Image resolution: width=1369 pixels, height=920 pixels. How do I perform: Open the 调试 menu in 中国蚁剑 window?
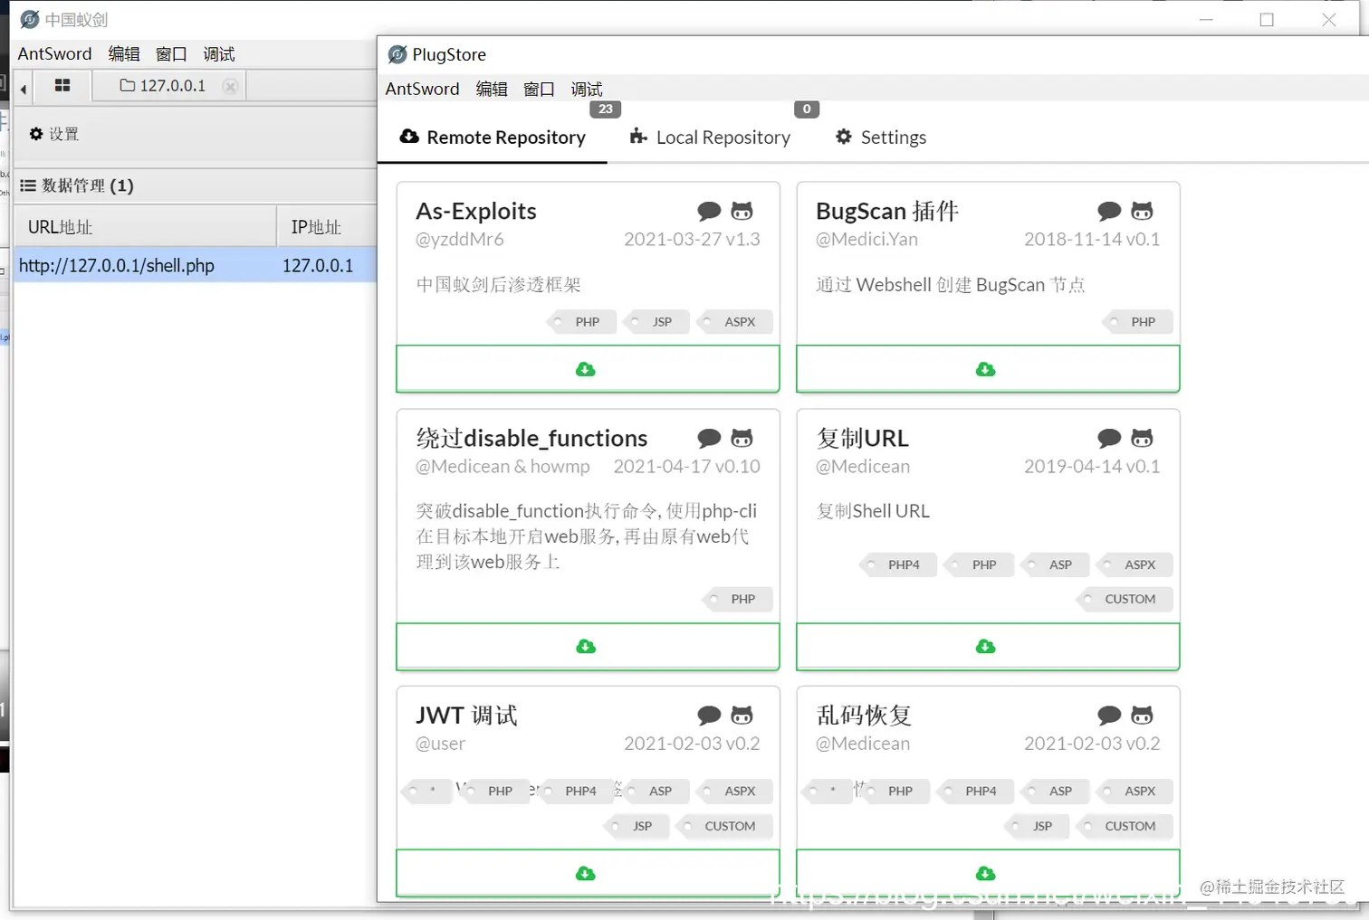(219, 53)
